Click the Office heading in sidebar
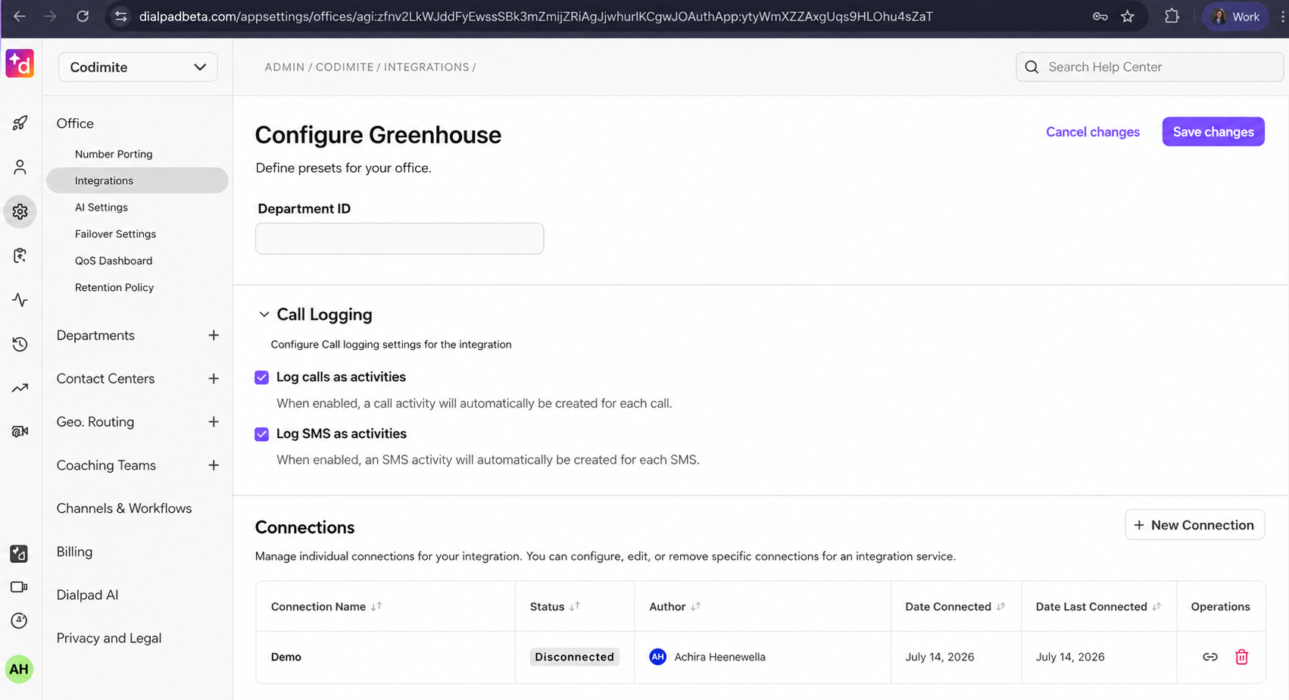This screenshot has width=1289, height=700. [75, 123]
